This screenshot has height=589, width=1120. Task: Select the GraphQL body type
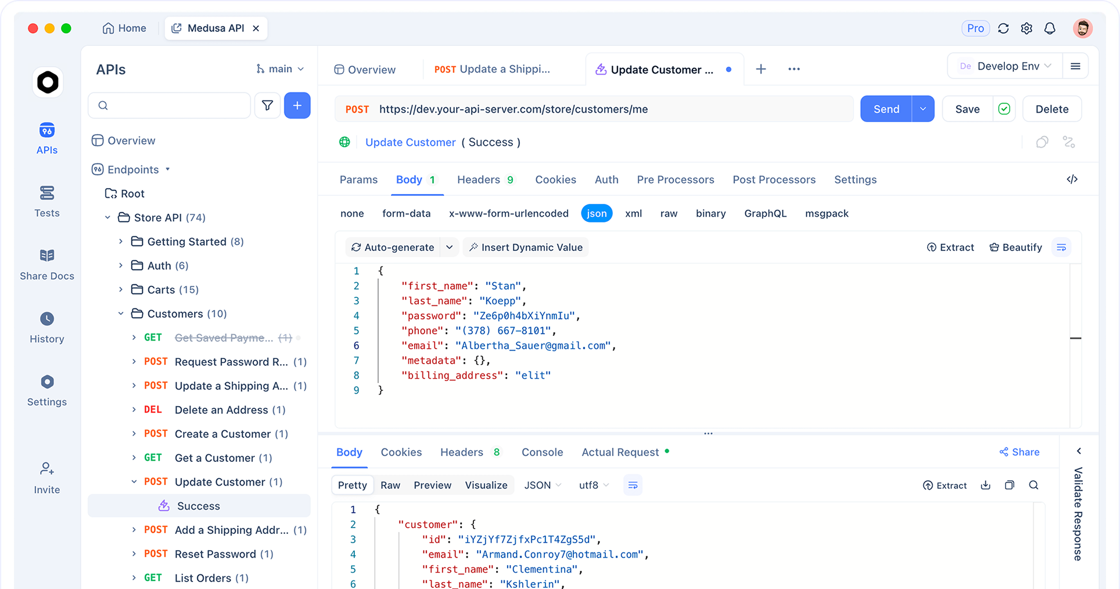[x=765, y=213]
